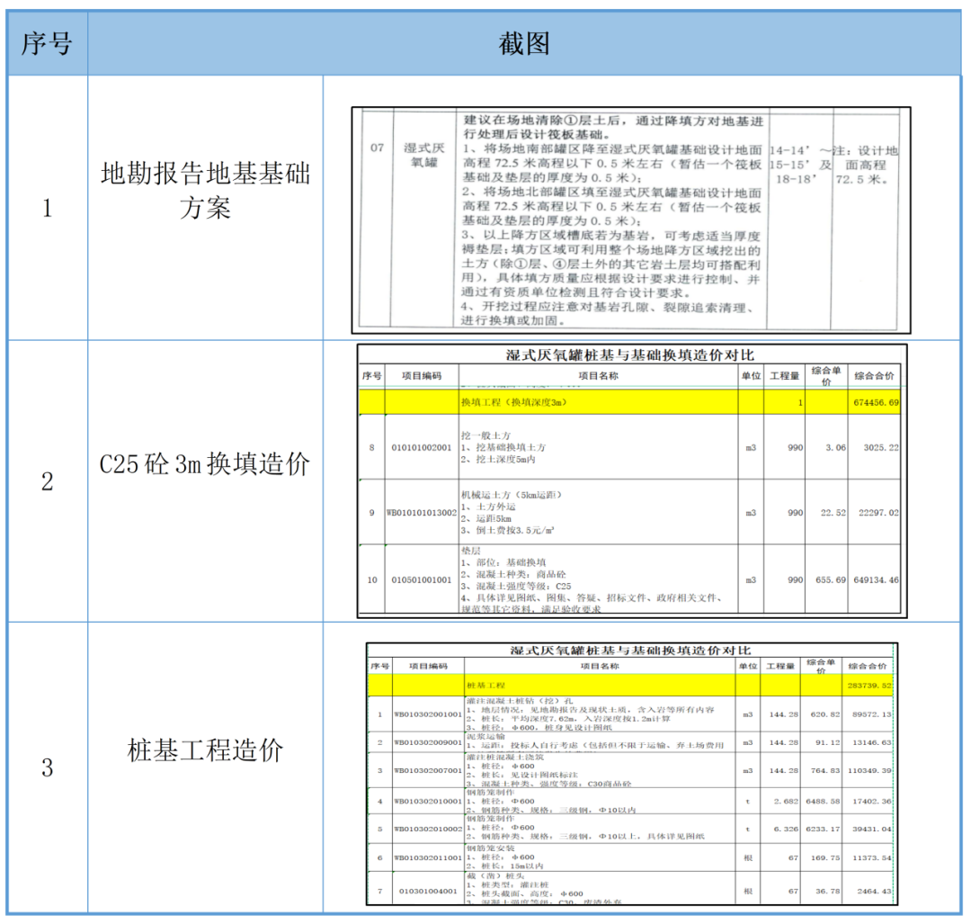Open the 湿式厌氧罐 geological report screenshot
The height and width of the screenshot is (924, 971).
[630, 220]
